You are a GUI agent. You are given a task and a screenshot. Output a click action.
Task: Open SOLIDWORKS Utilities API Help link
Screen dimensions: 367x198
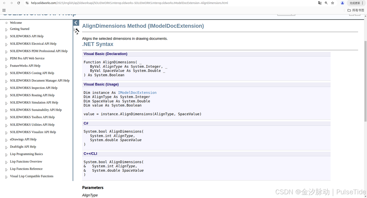[x=32, y=125]
